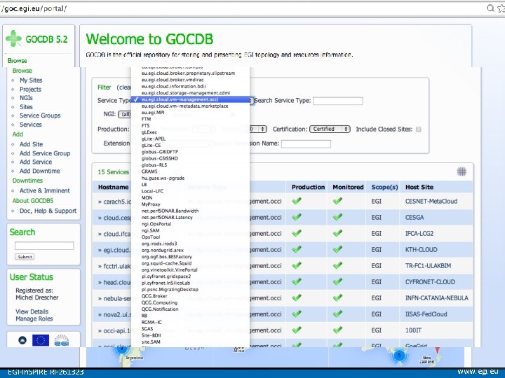Screen dimensions: 505x378
Task: Open the table grid view icon
Action: click(462, 171)
